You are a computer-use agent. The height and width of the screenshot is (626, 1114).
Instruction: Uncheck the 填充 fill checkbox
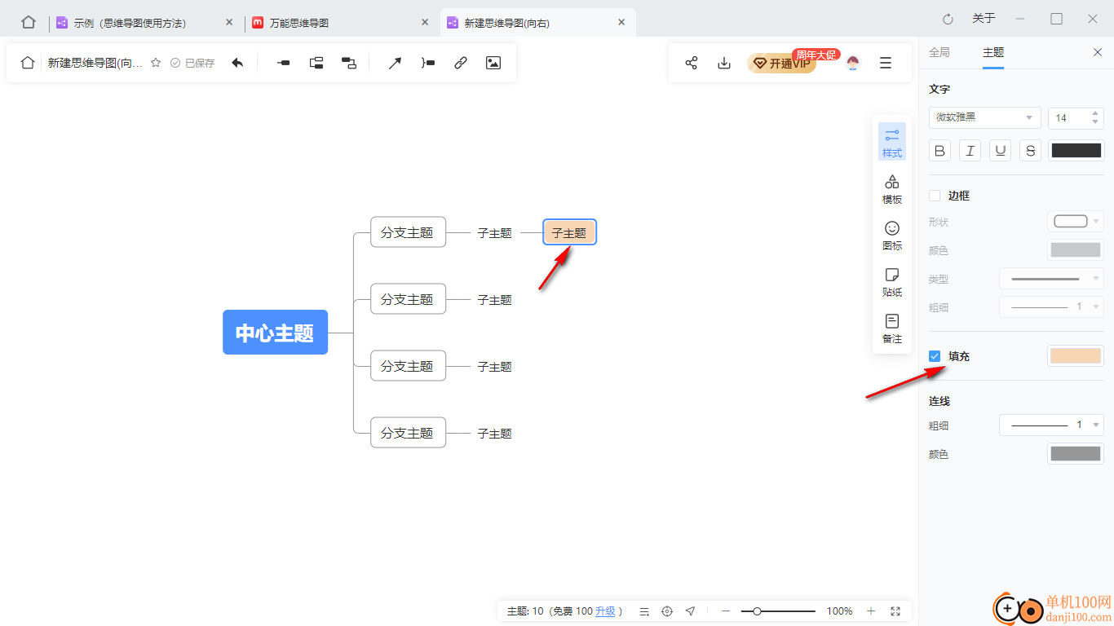pyautogui.click(x=935, y=356)
